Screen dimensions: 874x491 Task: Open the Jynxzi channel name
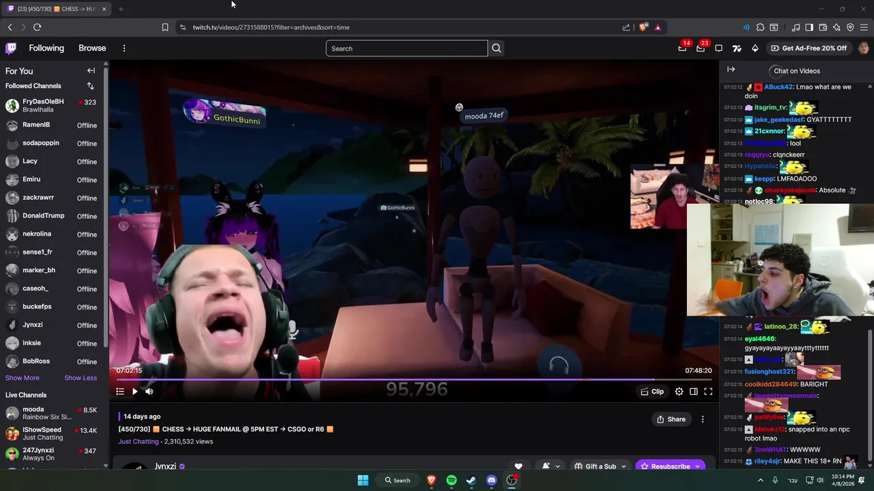click(165, 466)
